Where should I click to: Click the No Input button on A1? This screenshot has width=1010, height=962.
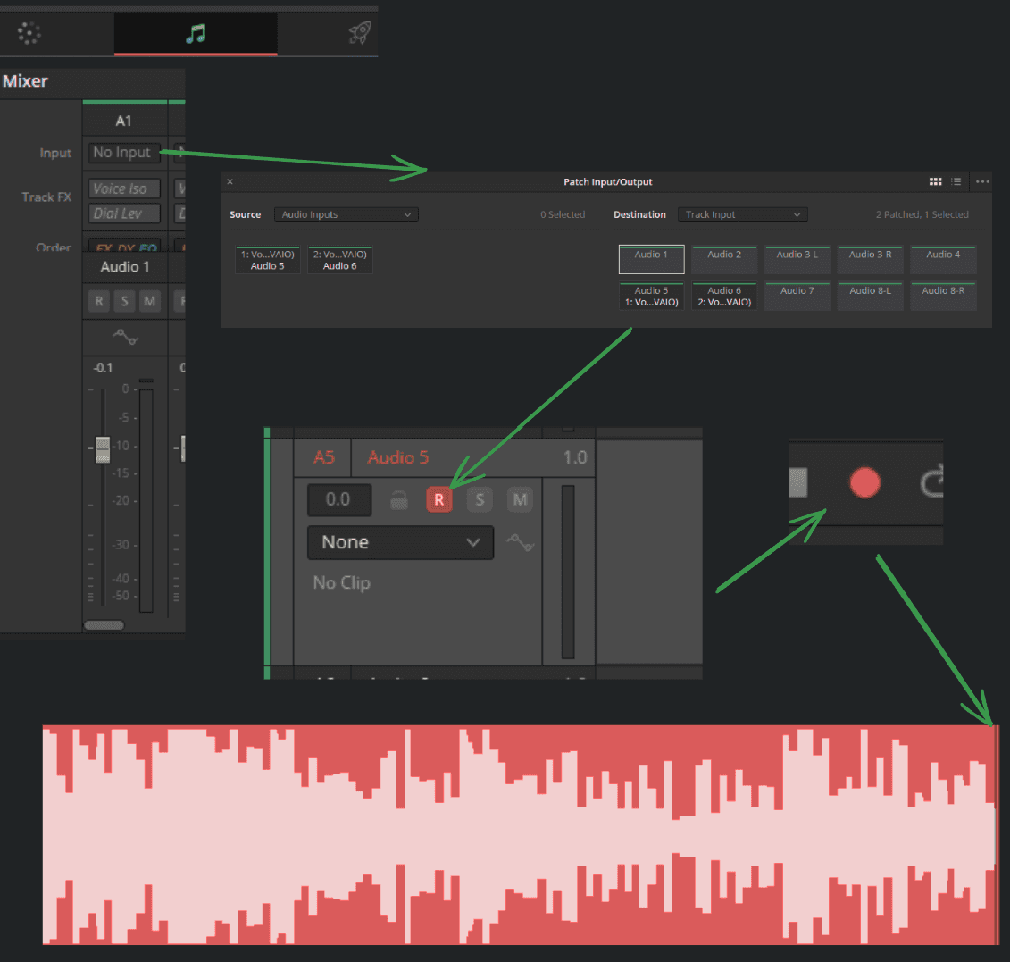pyautogui.click(x=123, y=153)
